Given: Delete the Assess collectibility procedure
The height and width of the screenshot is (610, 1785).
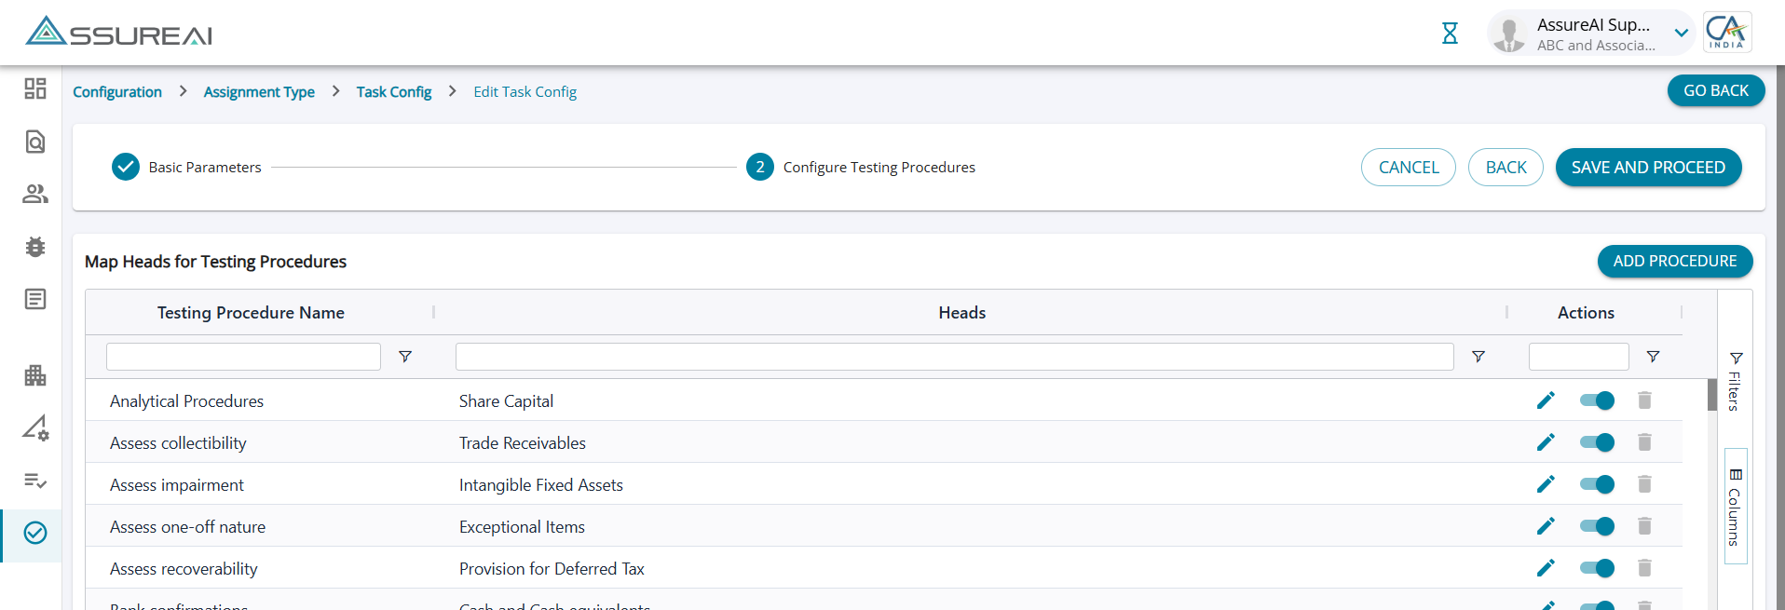Looking at the screenshot, I should [x=1644, y=442].
